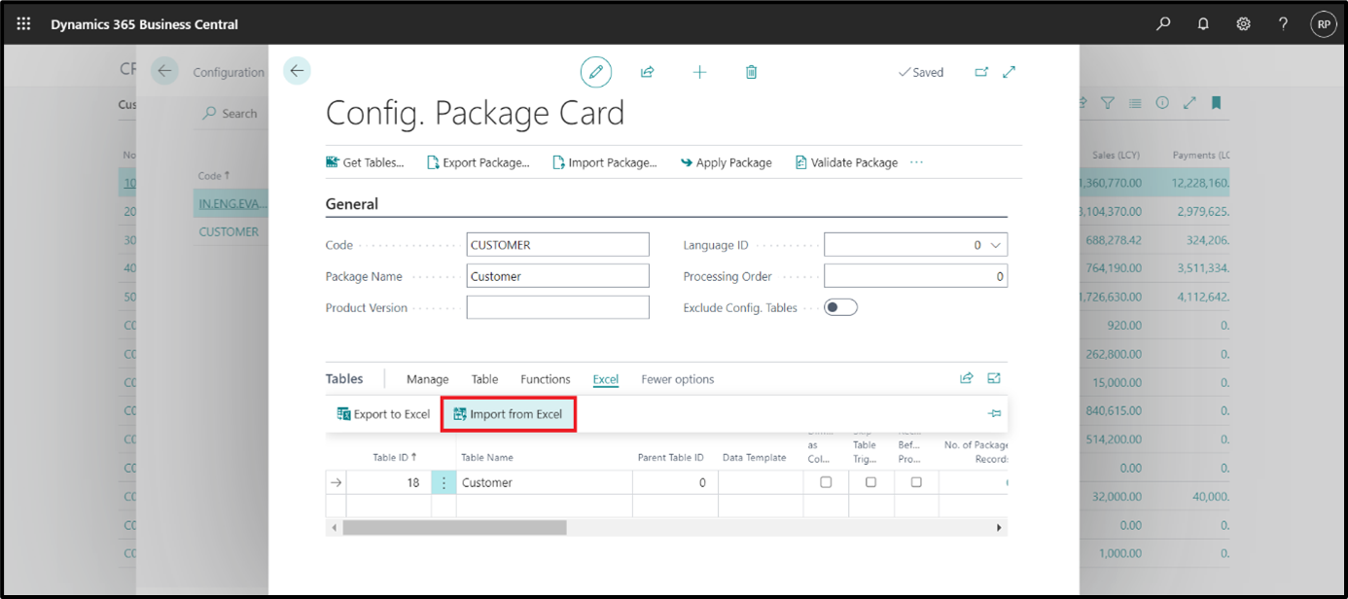
Task: Collapse the General section heading
Action: tap(352, 204)
